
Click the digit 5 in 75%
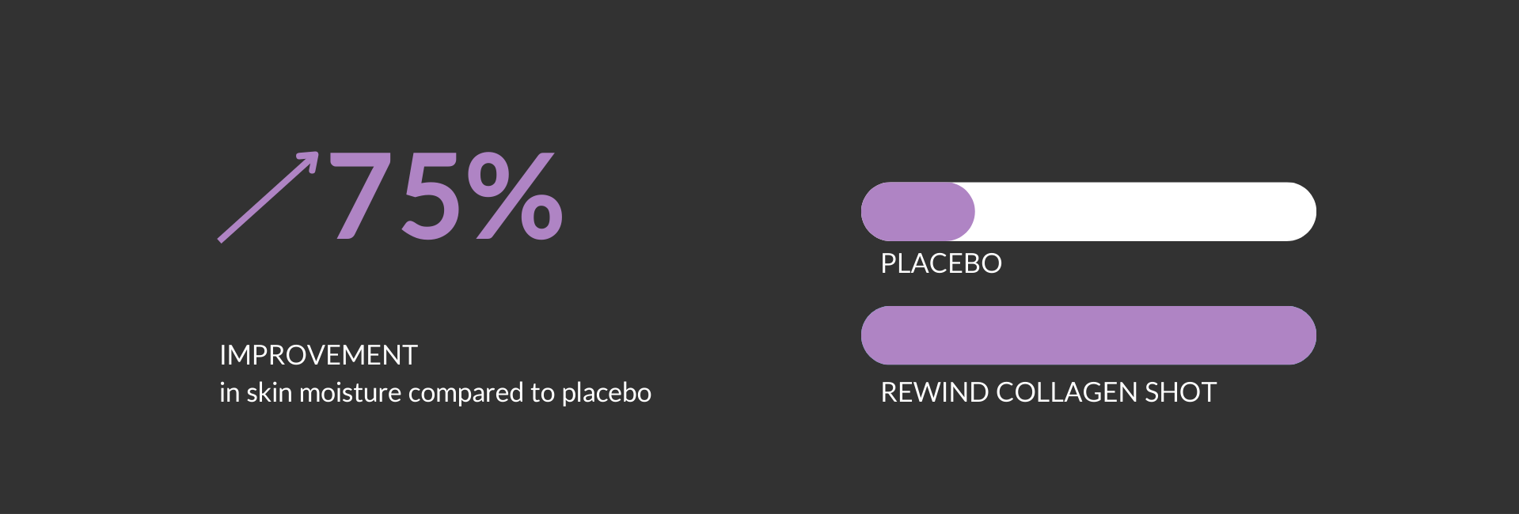click(x=431, y=197)
